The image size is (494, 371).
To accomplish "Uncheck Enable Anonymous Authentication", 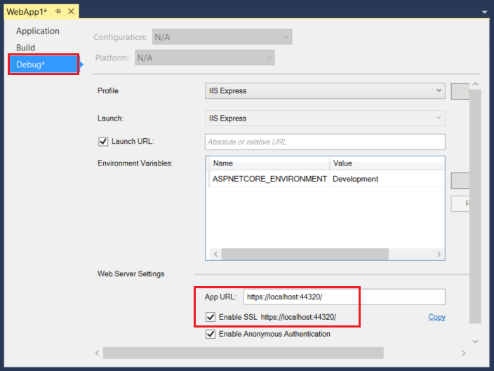I will pos(211,334).
